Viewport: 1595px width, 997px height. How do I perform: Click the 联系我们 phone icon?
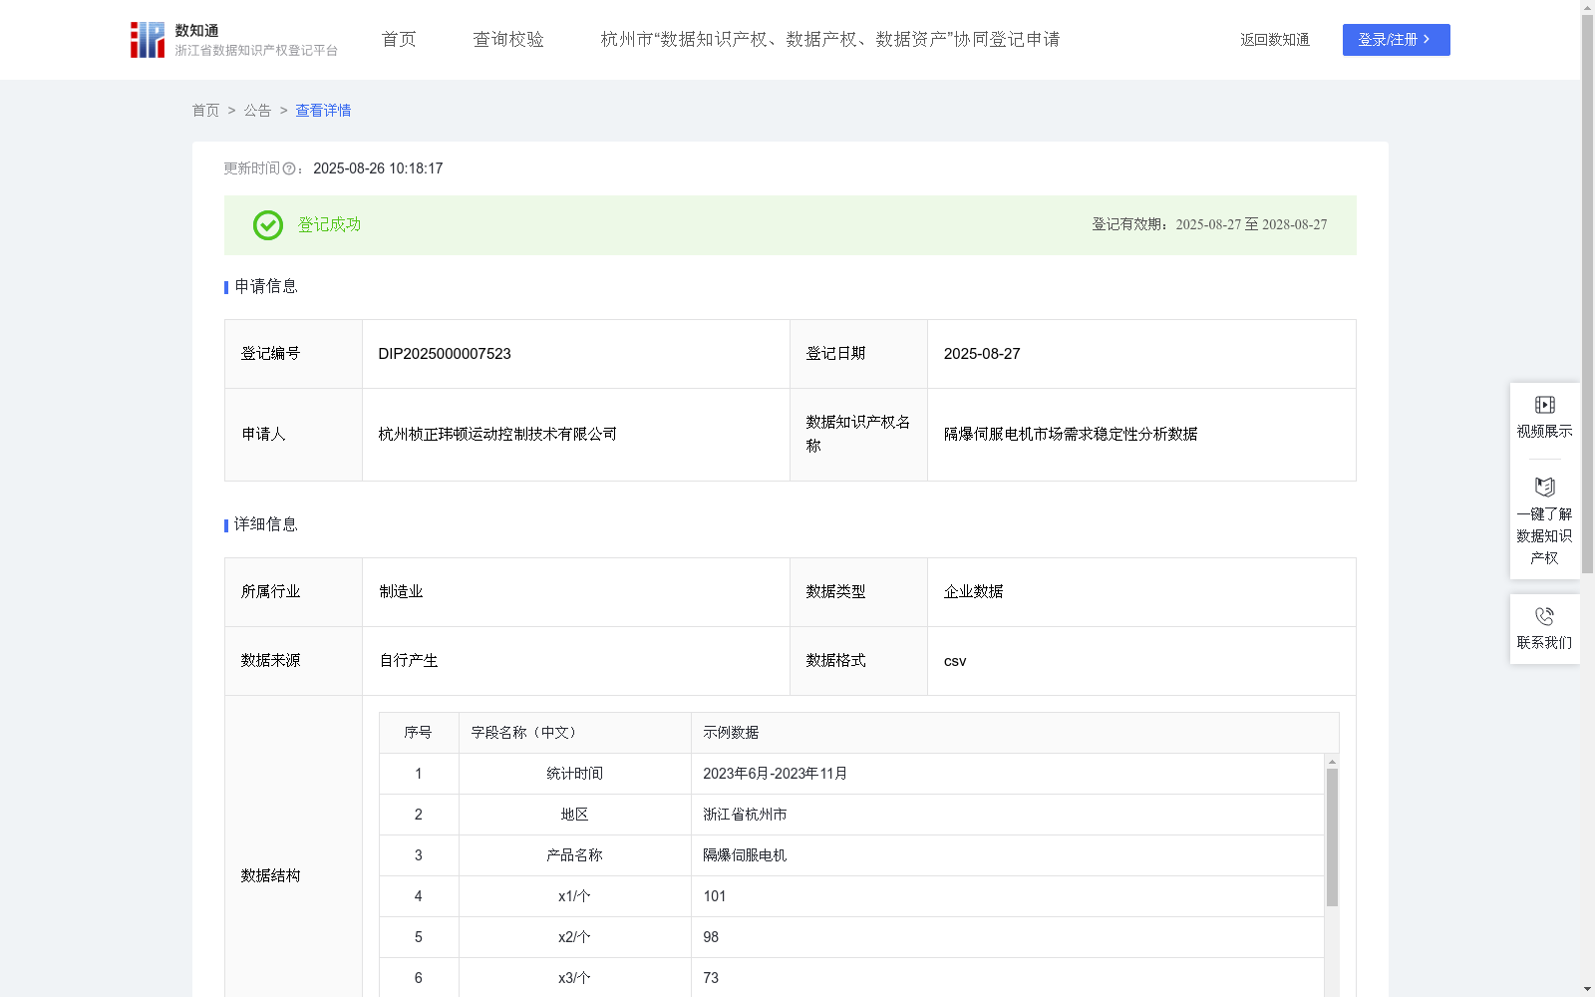pyautogui.click(x=1544, y=616)
